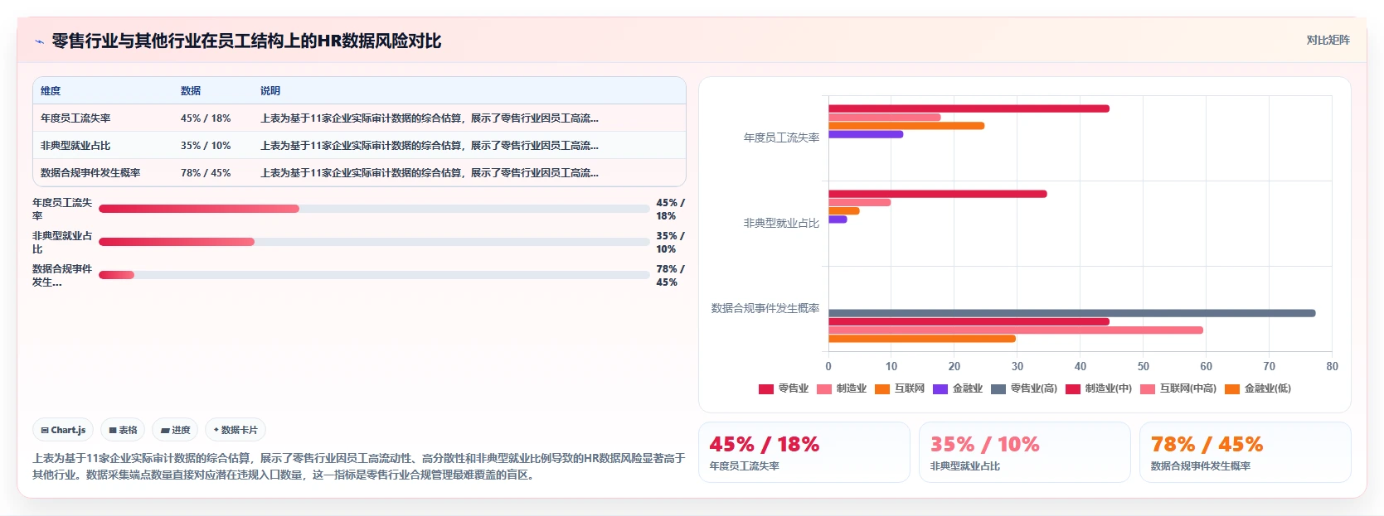This screenshot has height=516, width=1384.
Task: Open the 对比矩阵 label at top right
Action: 1328,40
